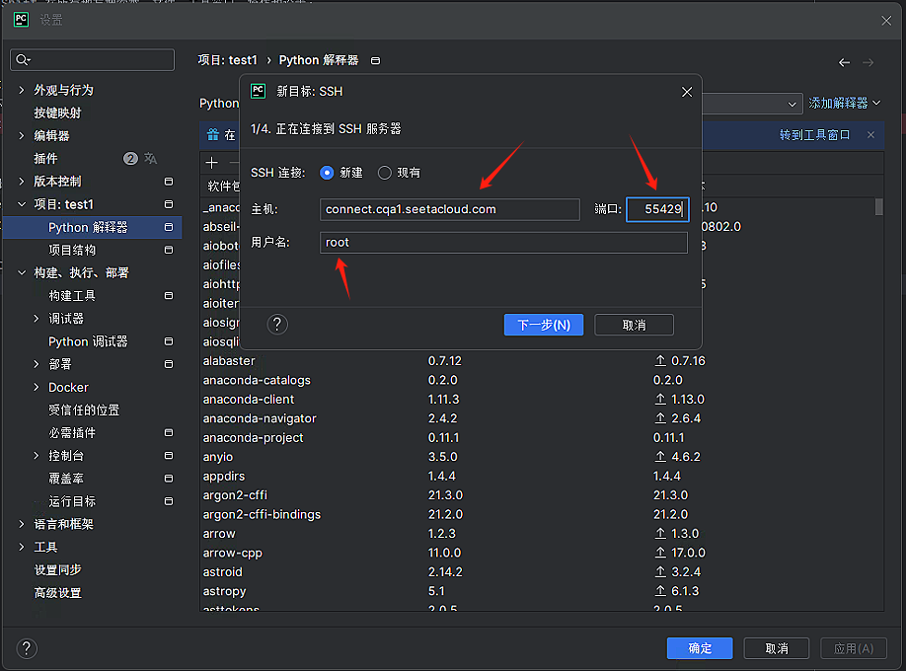Click project-level icon beside 覆盖率

click(x=169, y=479)
